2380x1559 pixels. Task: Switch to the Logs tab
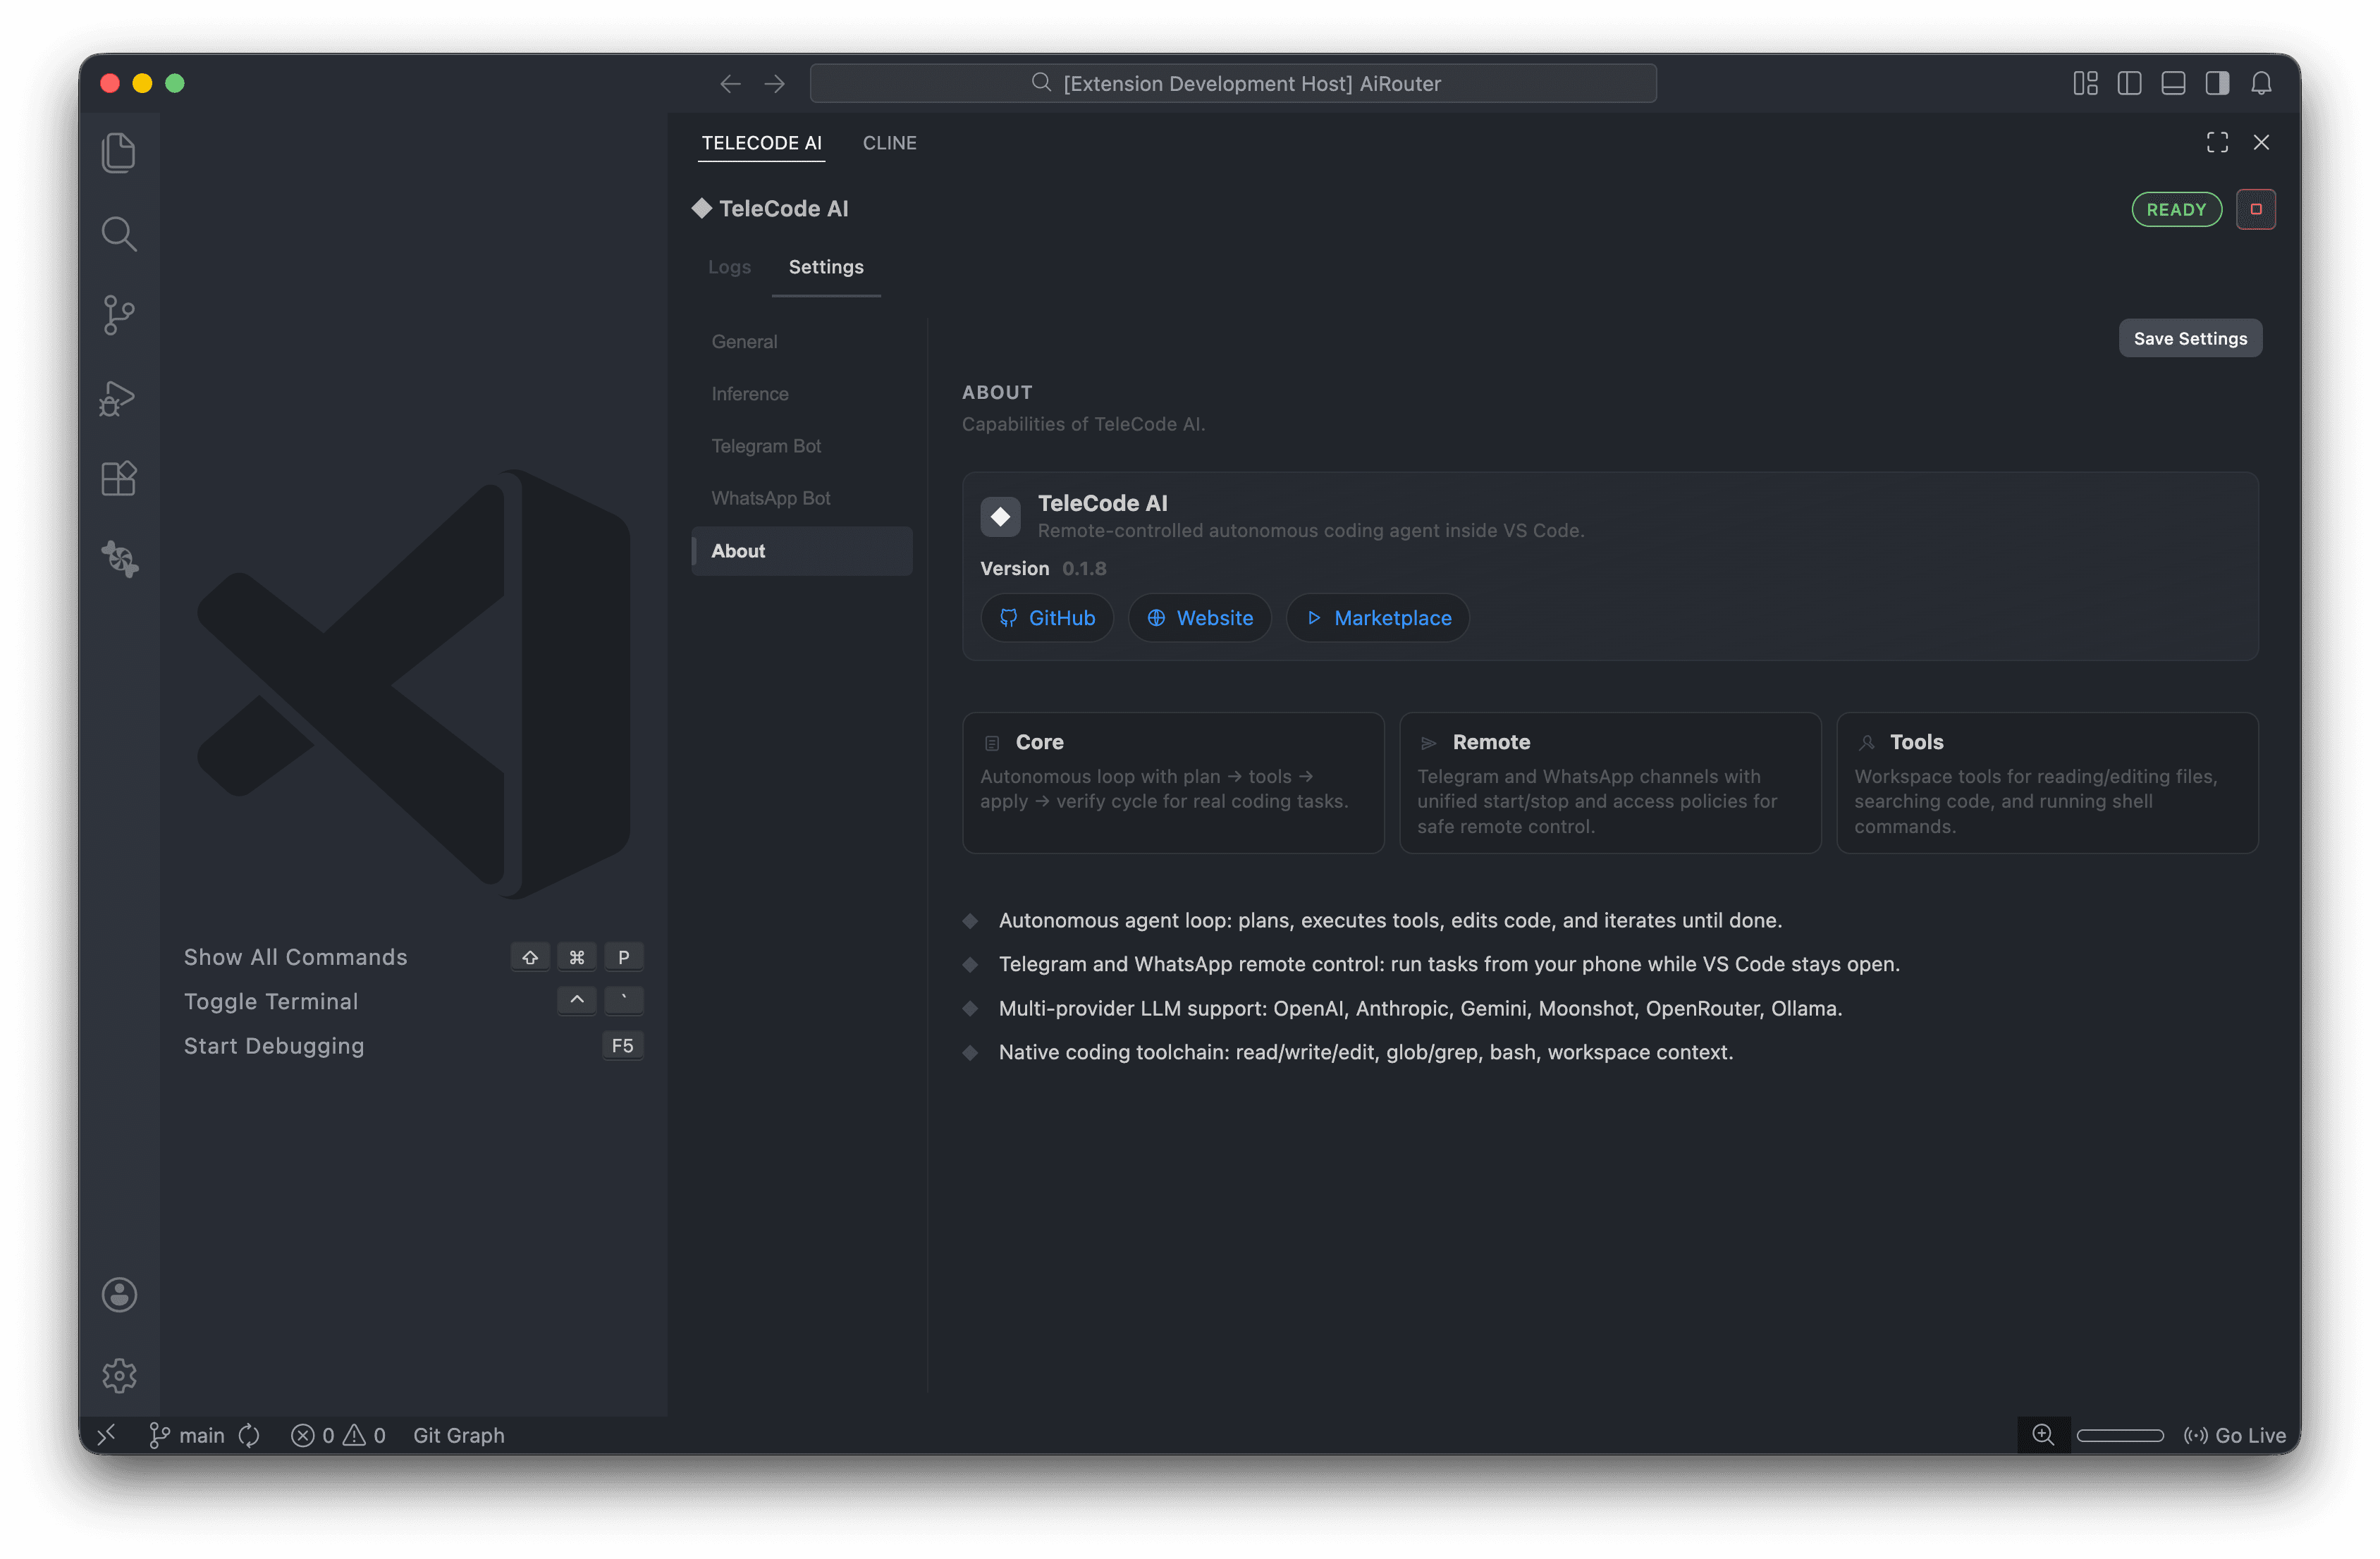coord(729,267)
